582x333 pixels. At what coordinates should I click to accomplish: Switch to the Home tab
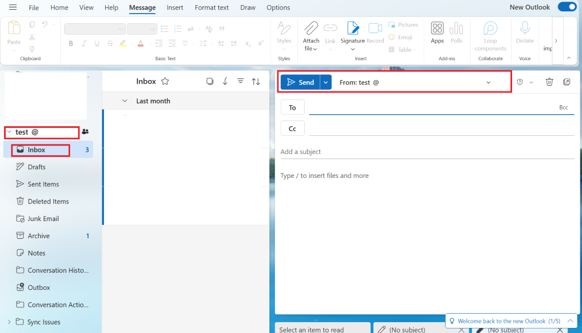pyautogui.click(x=59, y=7)
